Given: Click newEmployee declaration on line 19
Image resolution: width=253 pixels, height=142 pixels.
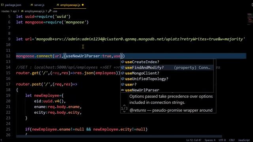Looking at the screenshot, I should point(44,95).
